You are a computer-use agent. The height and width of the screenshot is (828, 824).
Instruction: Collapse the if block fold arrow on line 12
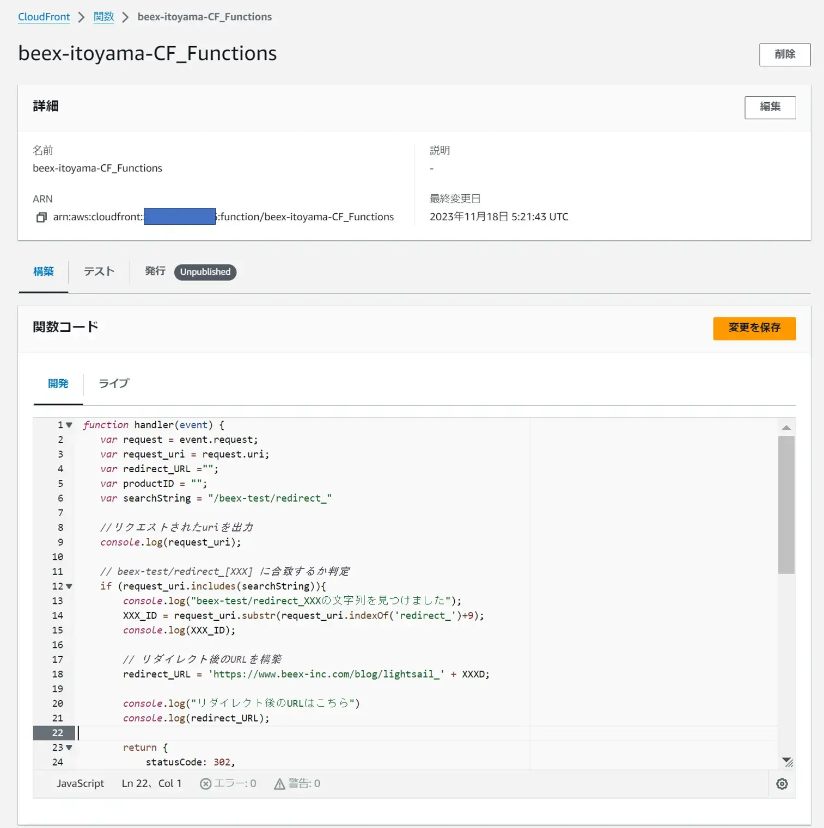coord(69,586)
